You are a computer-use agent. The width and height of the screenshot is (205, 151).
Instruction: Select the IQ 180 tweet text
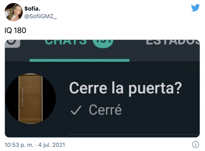[x=15, y=30]
